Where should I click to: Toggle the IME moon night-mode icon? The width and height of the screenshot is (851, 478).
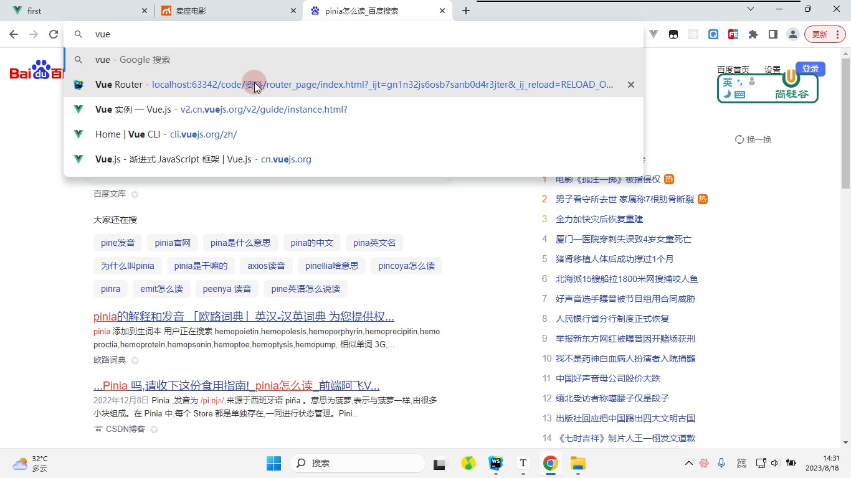click(x=727, y=95)
